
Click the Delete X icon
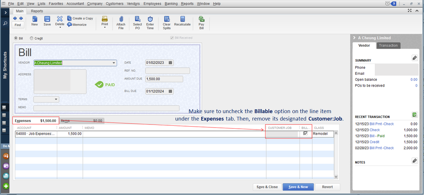(x=60, y=19)
